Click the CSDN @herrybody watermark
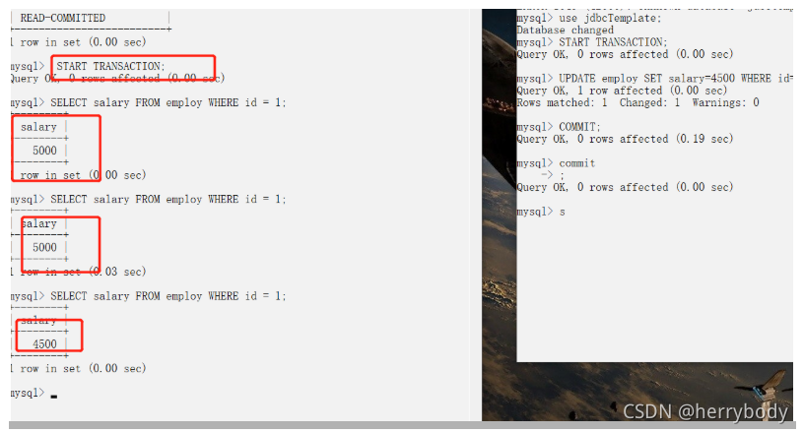The image size is (804, 433). point(705,411)
